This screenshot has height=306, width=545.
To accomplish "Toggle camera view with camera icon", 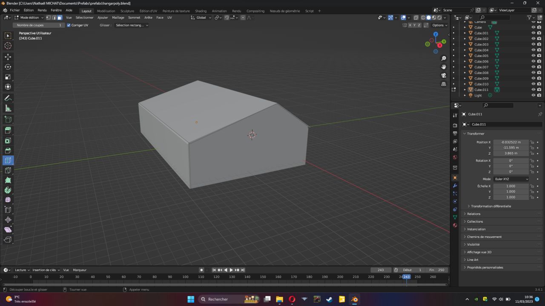I will 444,75.
